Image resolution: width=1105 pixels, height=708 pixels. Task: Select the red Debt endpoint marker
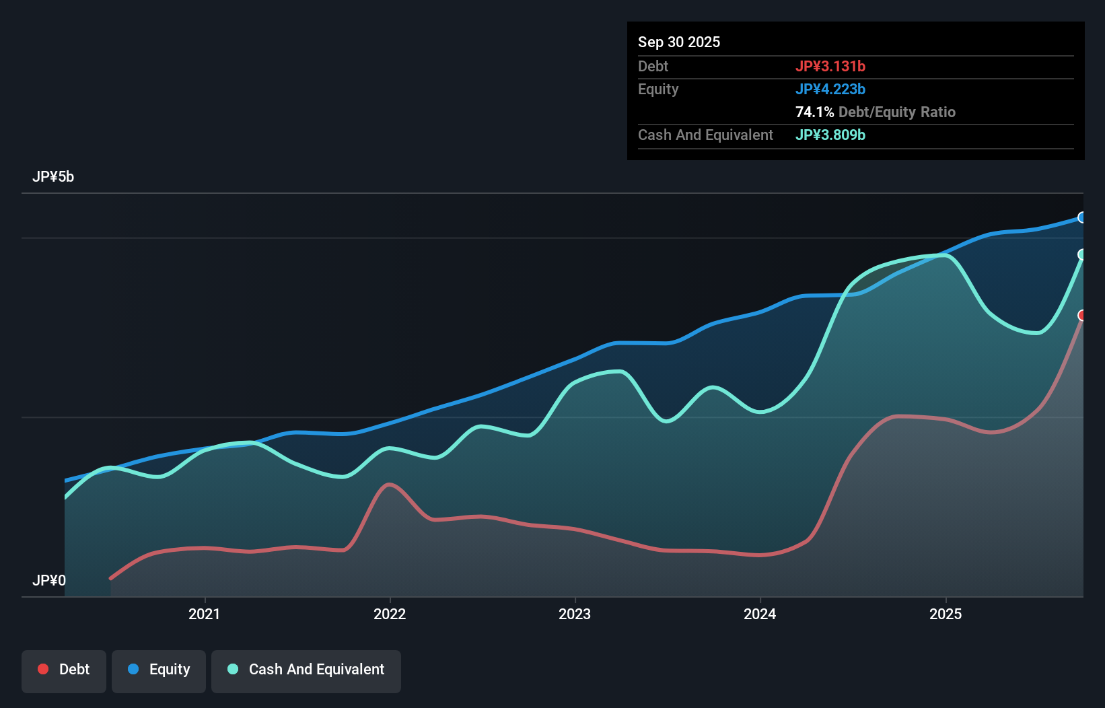1083,316
